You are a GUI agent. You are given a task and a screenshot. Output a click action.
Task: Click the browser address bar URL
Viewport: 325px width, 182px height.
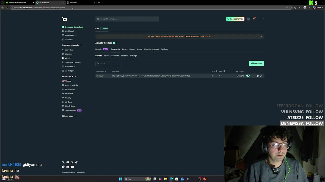[x=39, y=8]
